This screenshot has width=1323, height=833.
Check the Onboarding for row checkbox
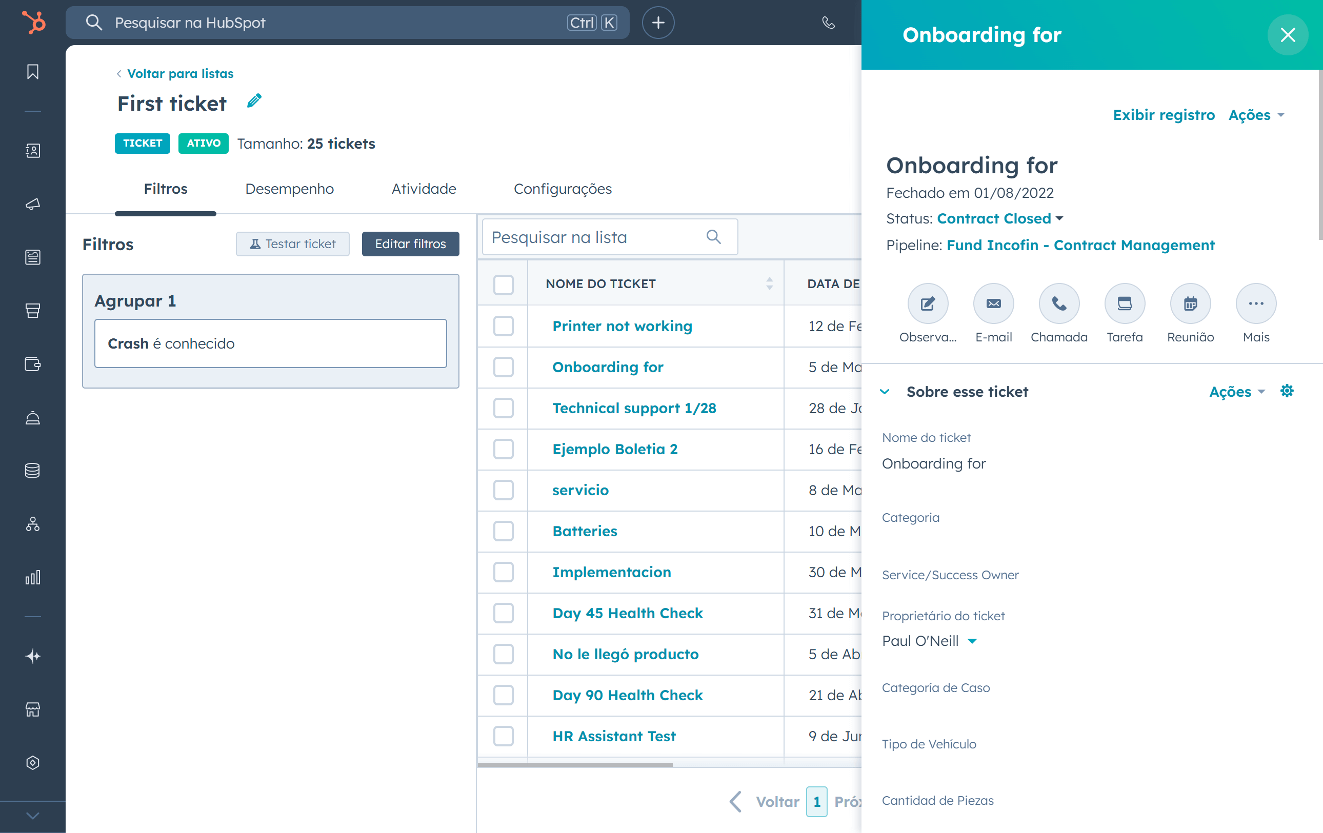[x=503, y=367]
